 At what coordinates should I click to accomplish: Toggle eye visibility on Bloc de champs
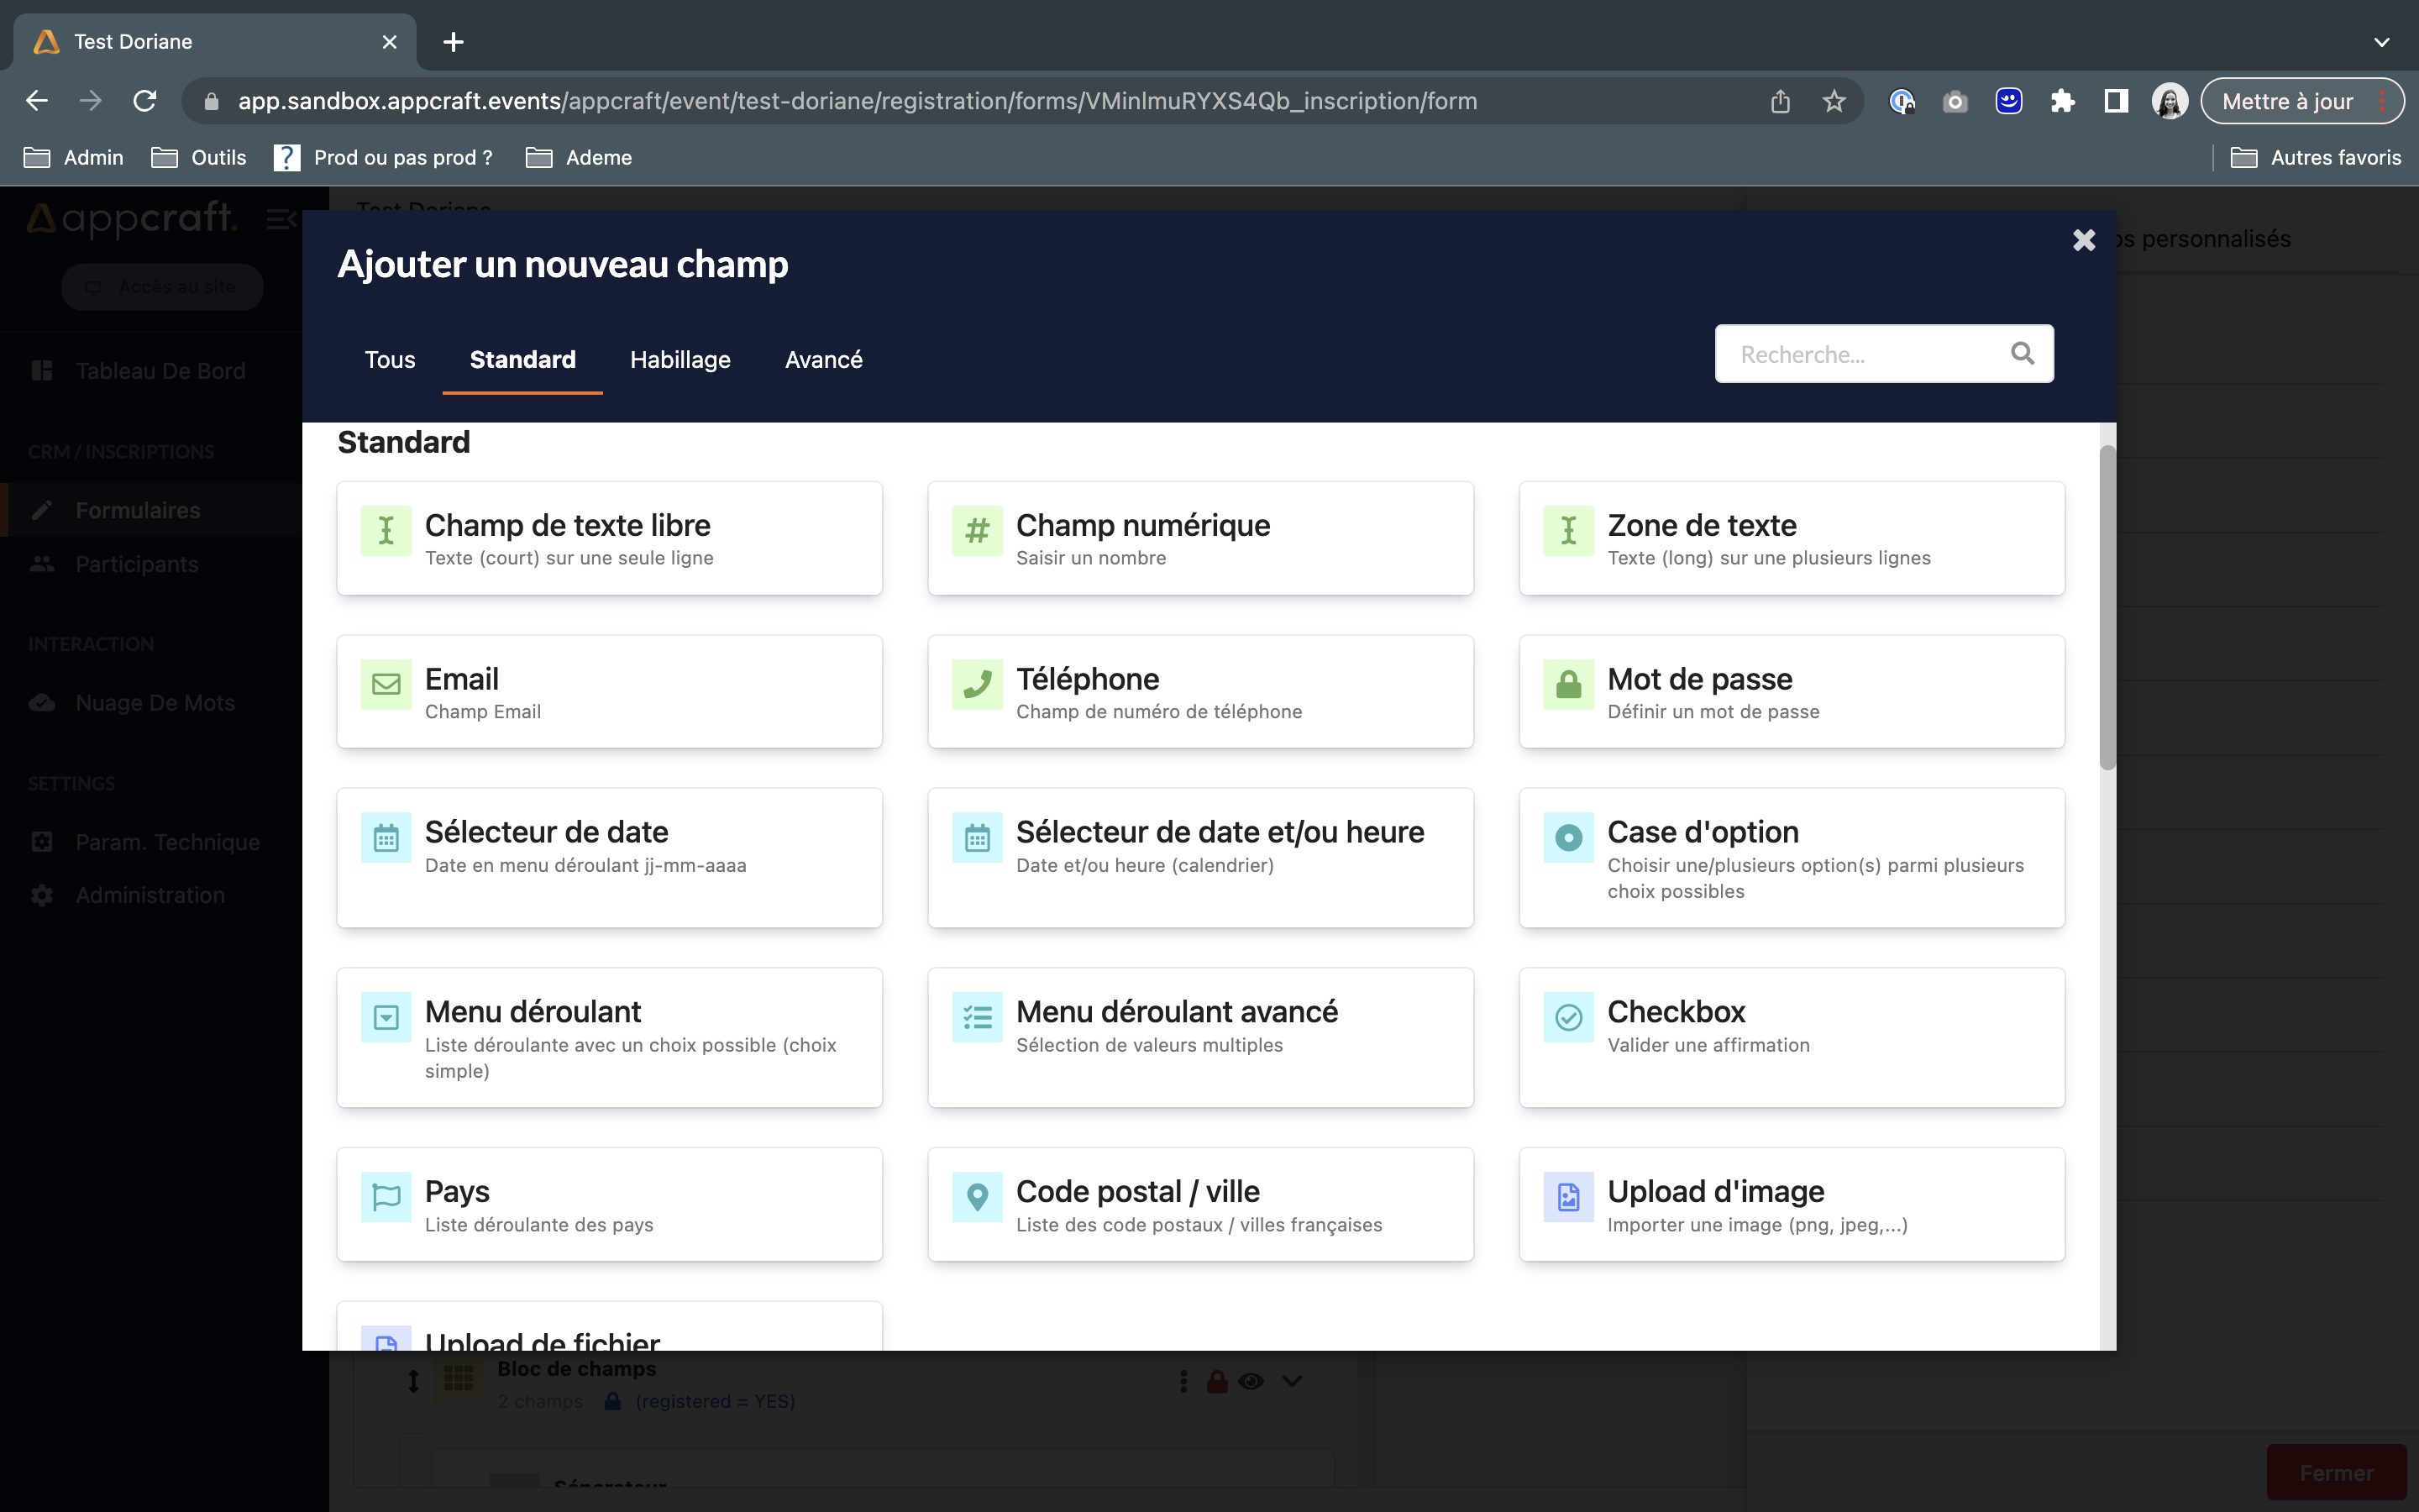click(1251, 1381)
